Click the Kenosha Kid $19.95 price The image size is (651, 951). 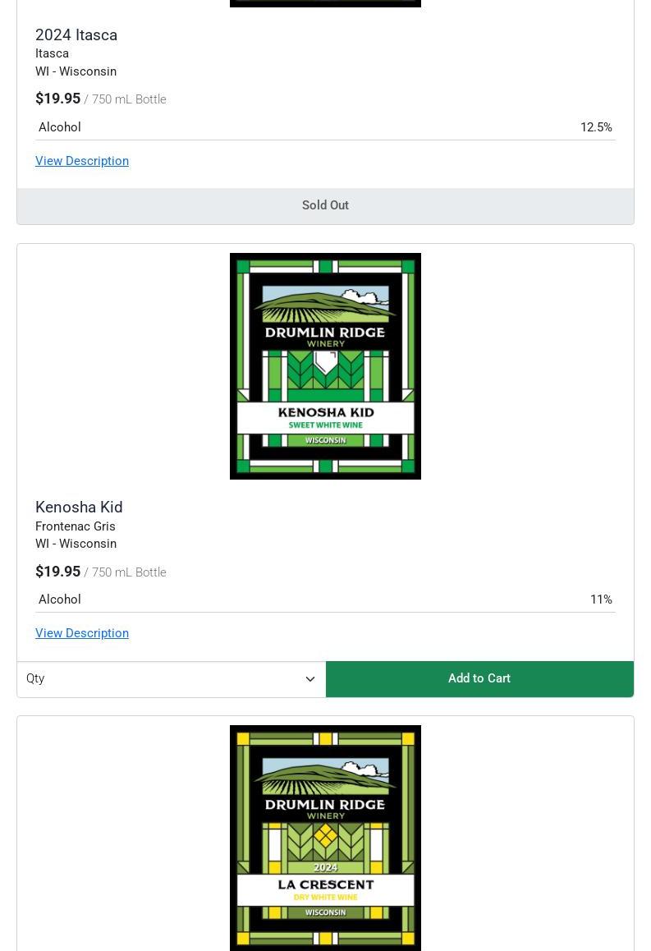[57, 572]
